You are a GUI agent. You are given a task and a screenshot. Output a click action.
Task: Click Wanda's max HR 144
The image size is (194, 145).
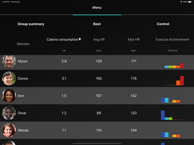[x=134, y=130]
